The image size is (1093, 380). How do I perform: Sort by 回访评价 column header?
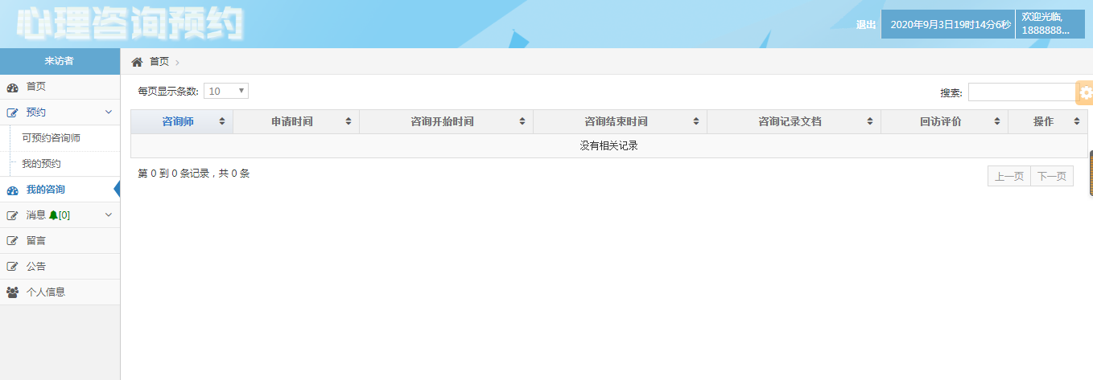(945, 121)
